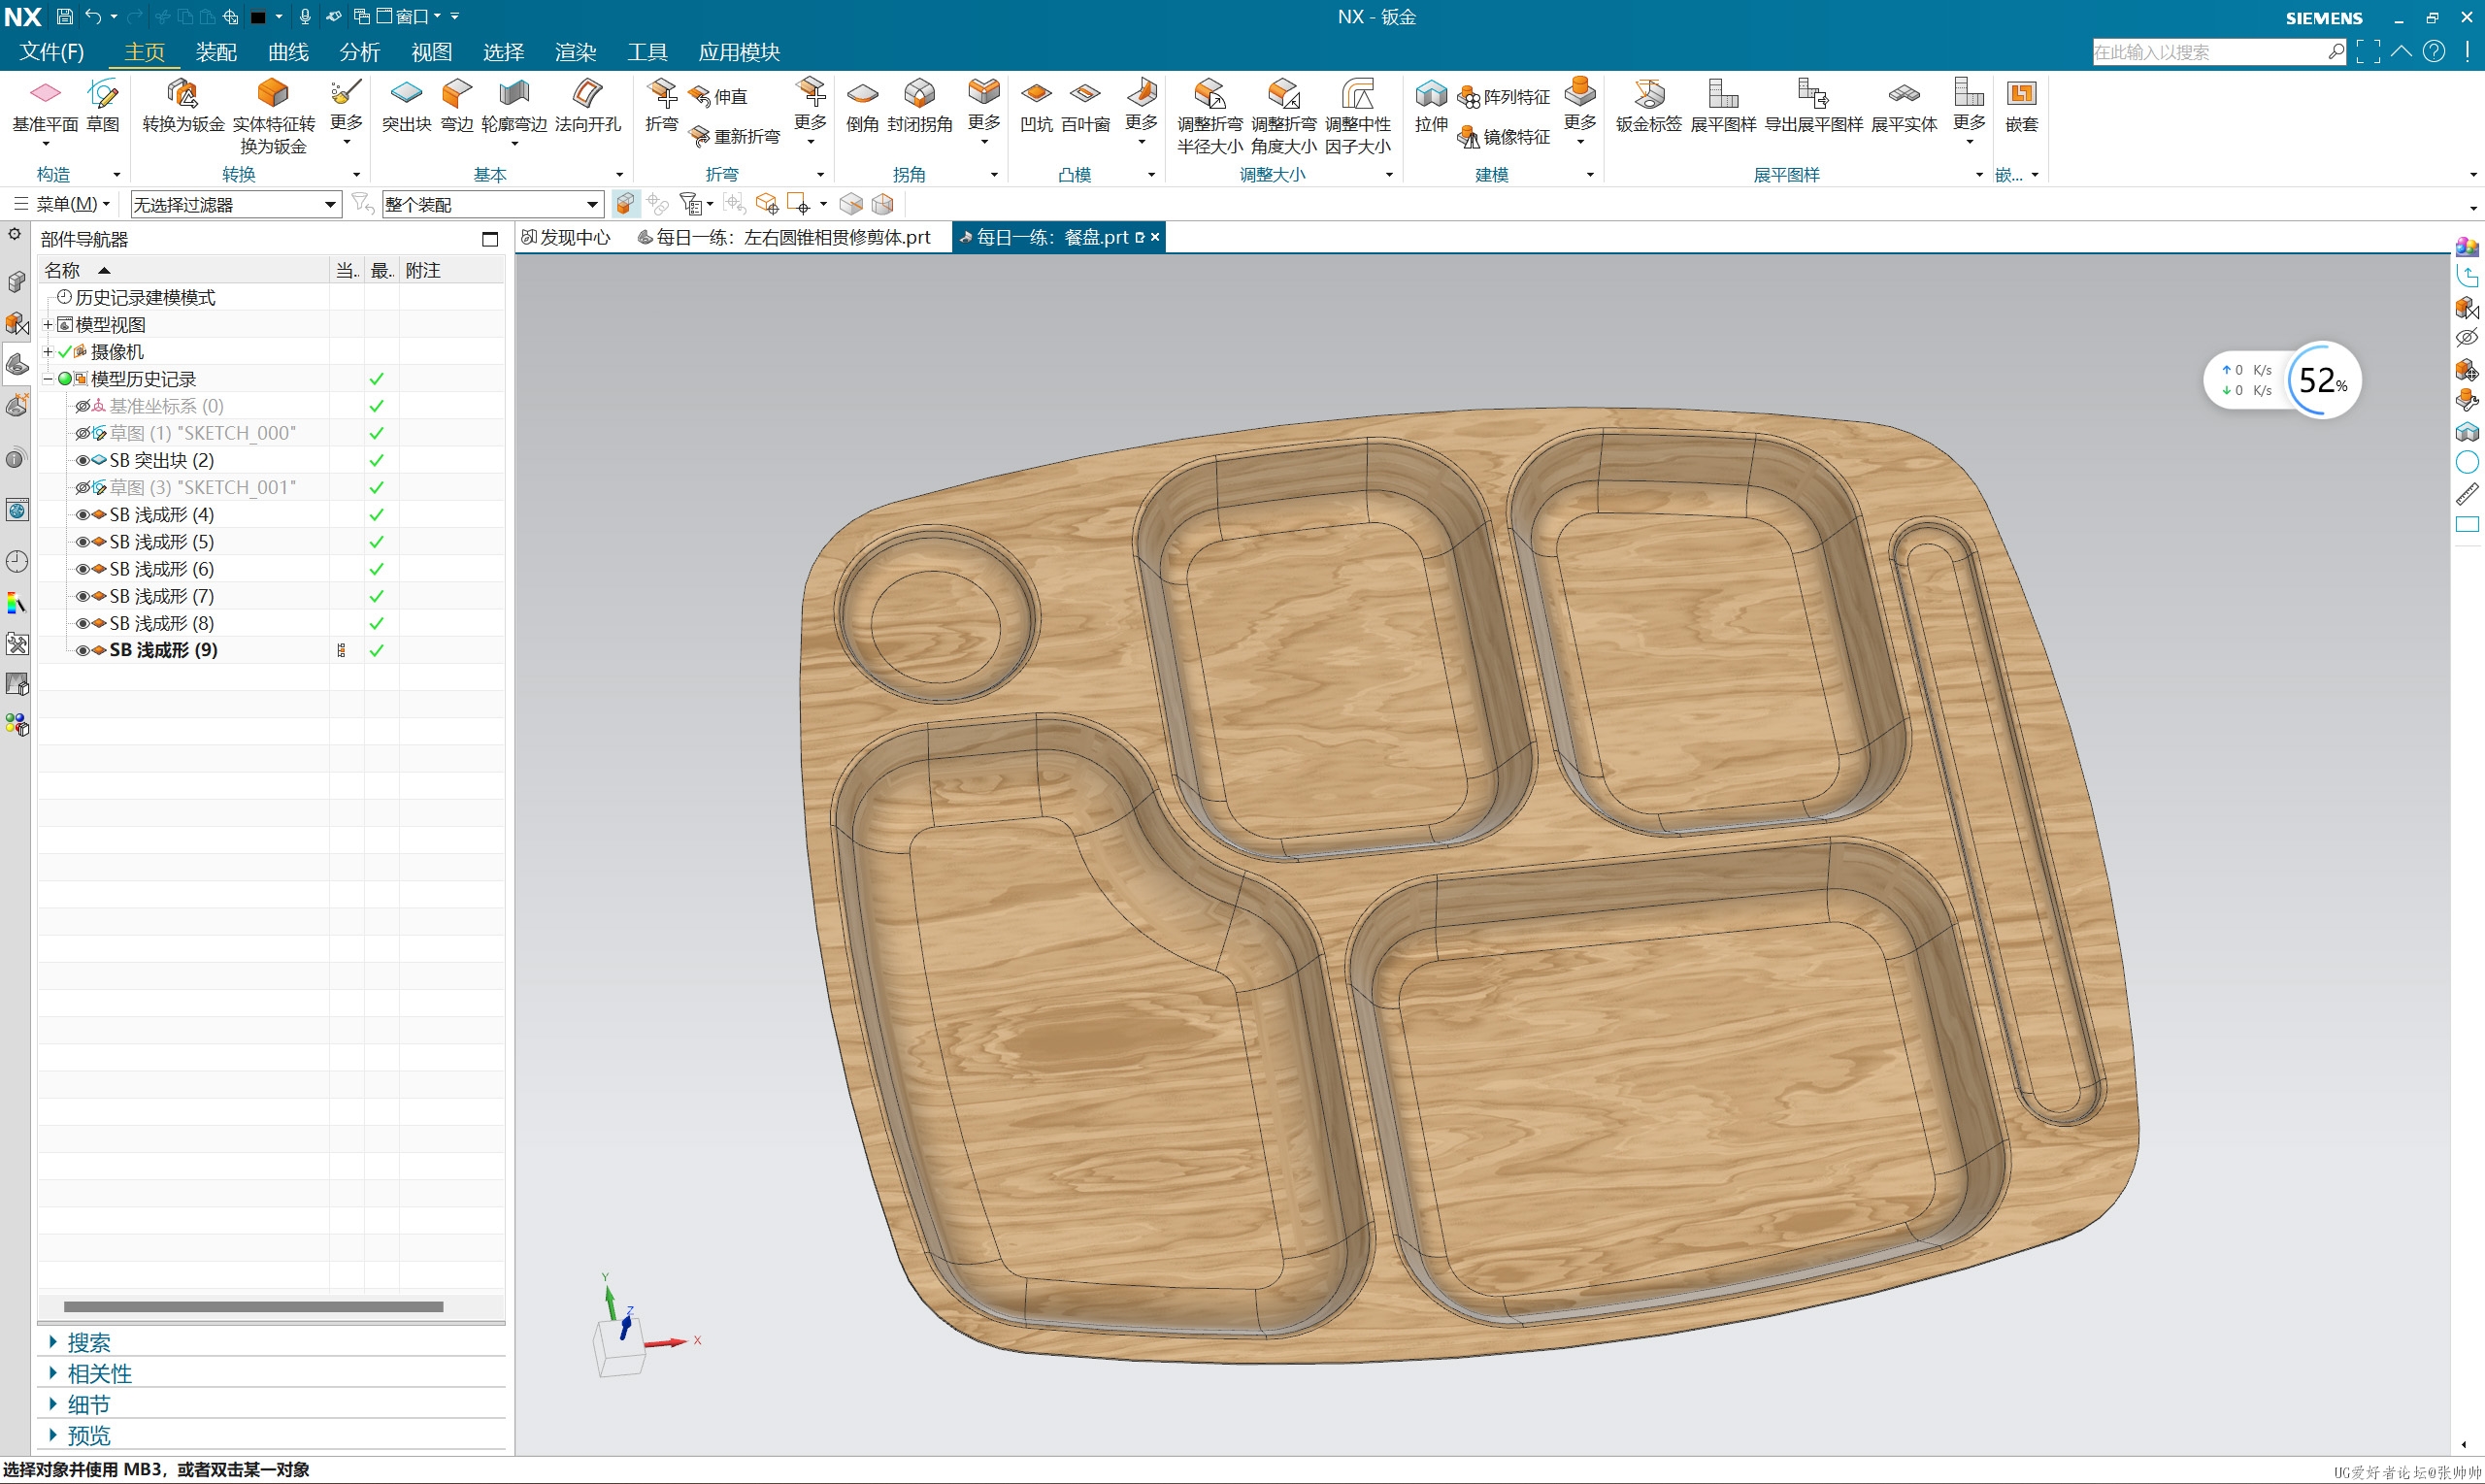Select the 倒角 tool

click(x=862, y=106)
